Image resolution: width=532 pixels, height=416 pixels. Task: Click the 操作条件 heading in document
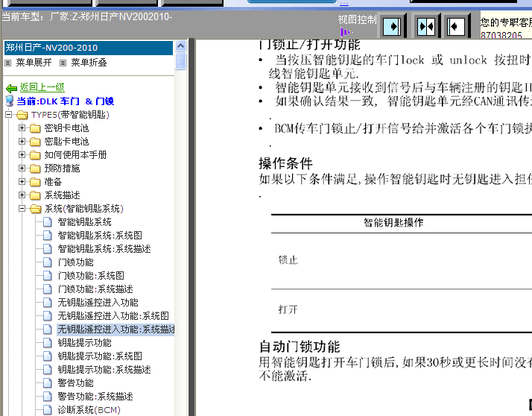285,163
